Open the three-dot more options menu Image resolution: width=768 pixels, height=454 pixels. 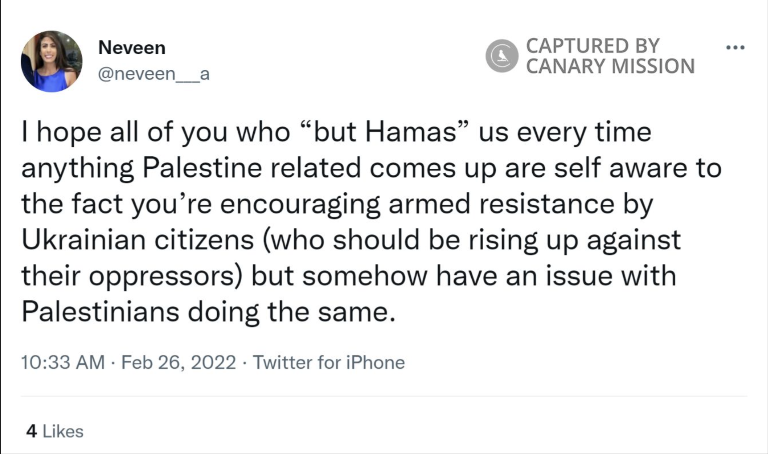tap(735, 47)
